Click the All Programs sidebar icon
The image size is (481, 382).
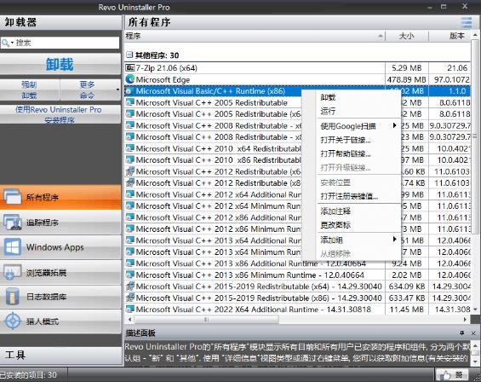click(13, 197)
